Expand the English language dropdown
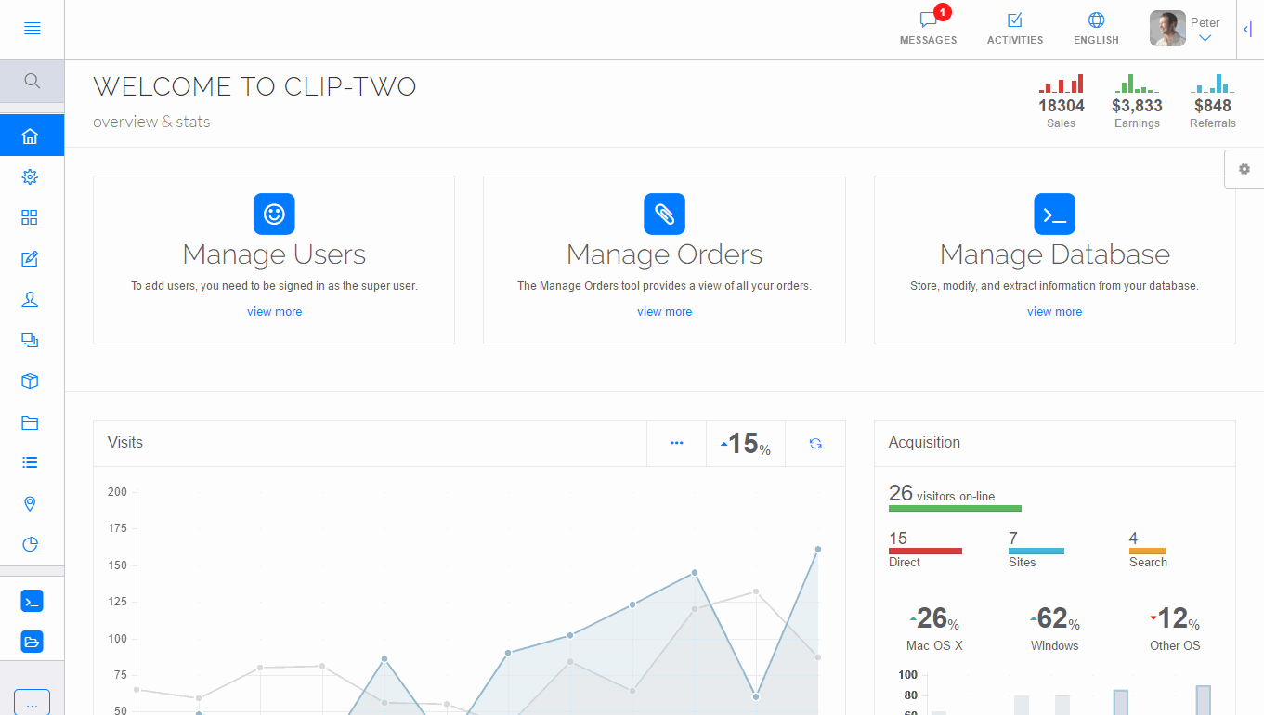Image resolution: width=1264 pixels, height=715 pixels. coord(1096,29)
